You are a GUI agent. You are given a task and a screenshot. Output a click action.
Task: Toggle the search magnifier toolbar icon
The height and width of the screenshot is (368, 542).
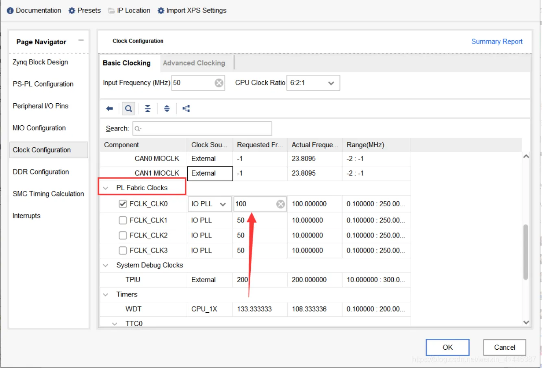(x=128, y=109)
